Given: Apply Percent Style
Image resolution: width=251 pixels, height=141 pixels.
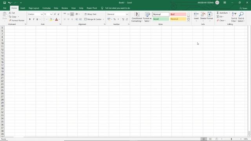Looking at the screenshot, I should click(x=115, y=19).
